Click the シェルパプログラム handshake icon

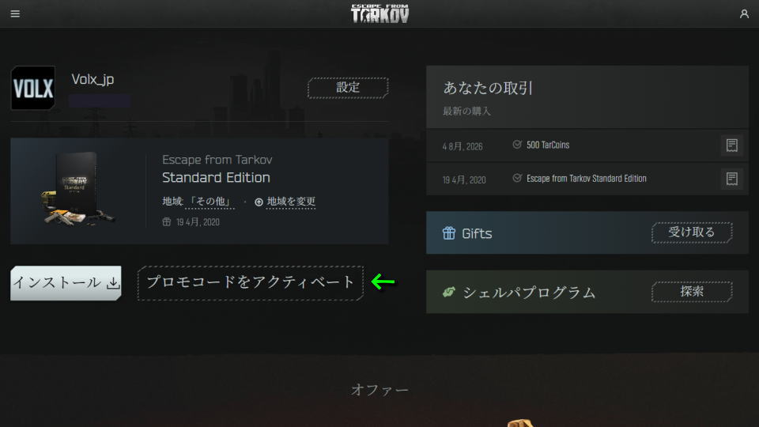pos(449,292)
